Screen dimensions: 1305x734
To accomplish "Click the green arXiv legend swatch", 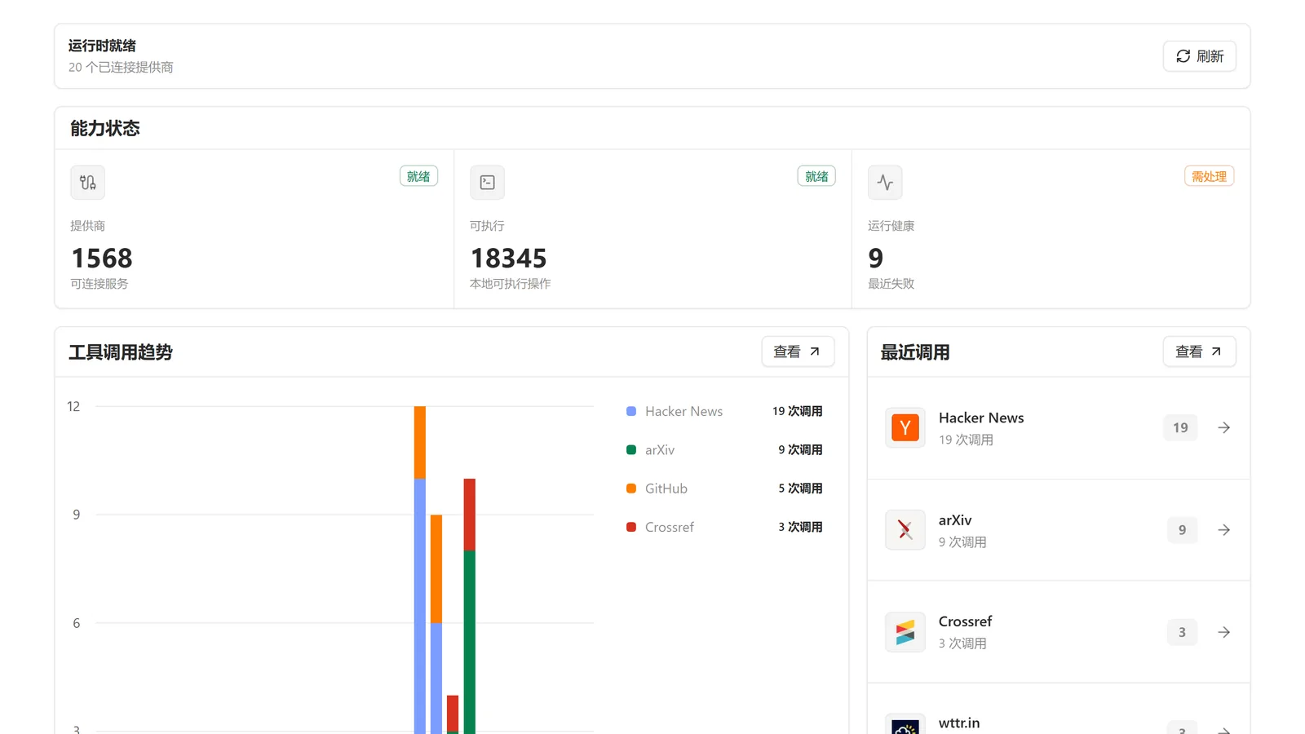I will pyautogui.click(x=631, y=449).
